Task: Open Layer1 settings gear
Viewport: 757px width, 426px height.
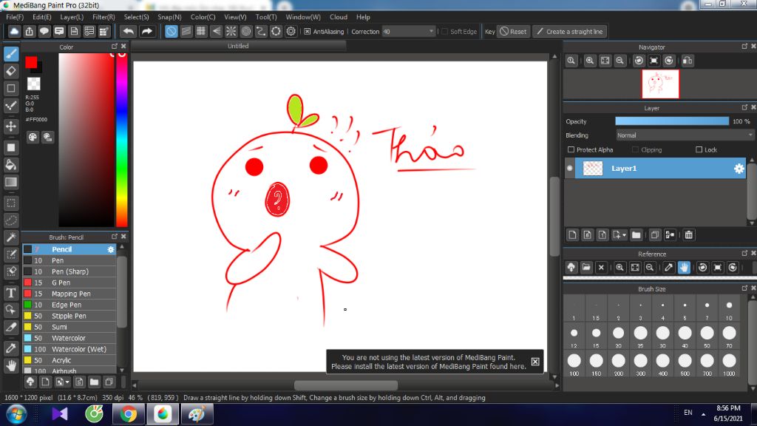Action: click(x=739, y=169)
